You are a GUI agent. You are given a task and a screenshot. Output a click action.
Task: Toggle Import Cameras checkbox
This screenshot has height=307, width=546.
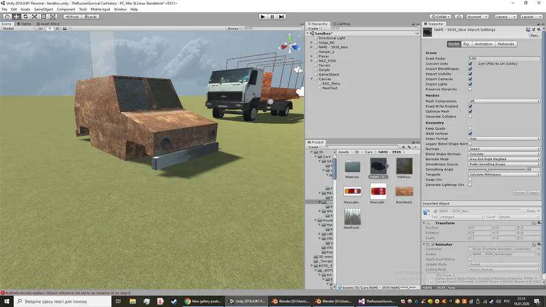pos(470,79)
